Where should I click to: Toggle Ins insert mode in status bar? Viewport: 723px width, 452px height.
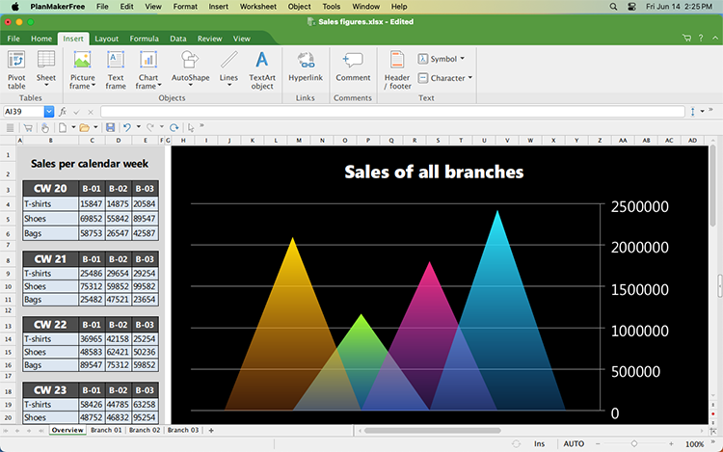click(539, 443)
